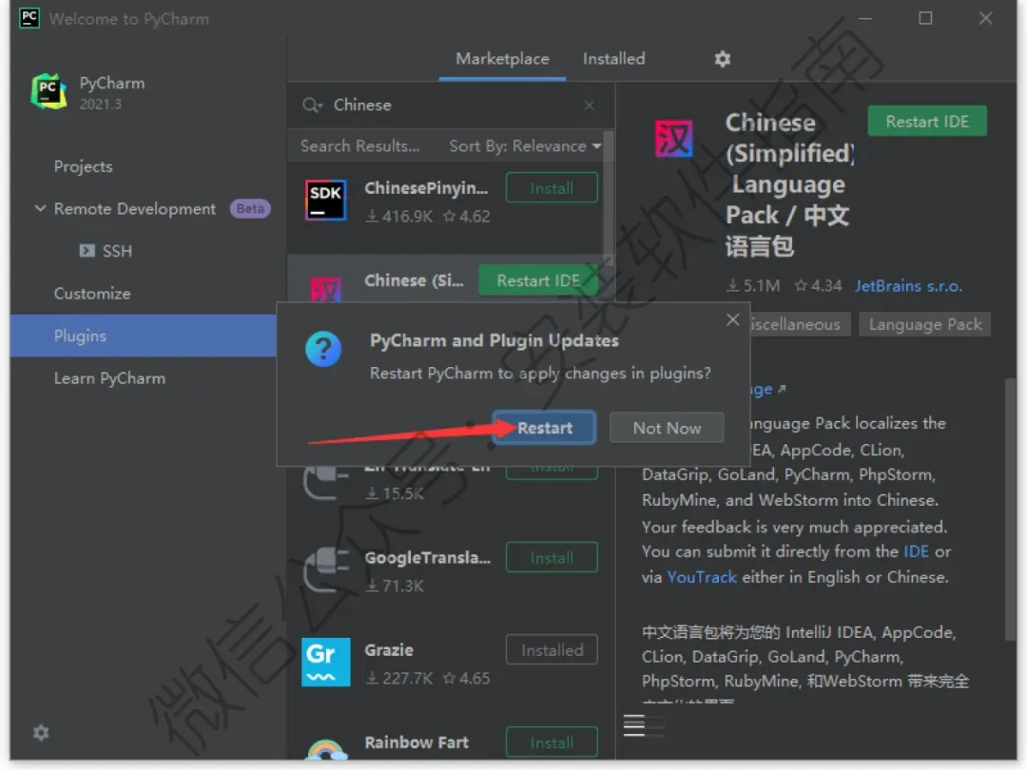The image size is (1027, 770).
Task: Switch to the Marketplace tab
Action: pyautogui.click(x=502, y=59)
